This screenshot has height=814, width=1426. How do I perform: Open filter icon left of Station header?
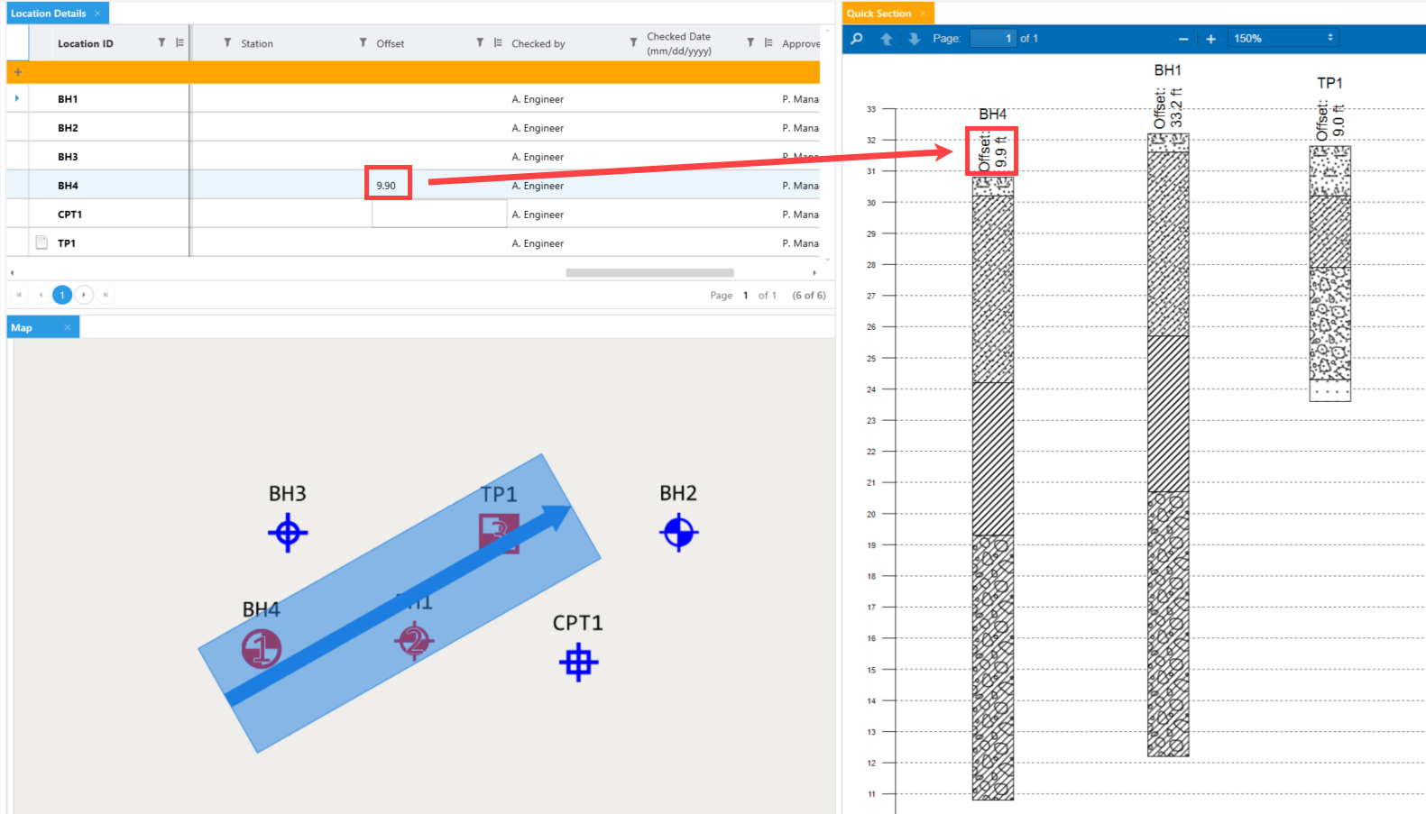coord(227,42)
